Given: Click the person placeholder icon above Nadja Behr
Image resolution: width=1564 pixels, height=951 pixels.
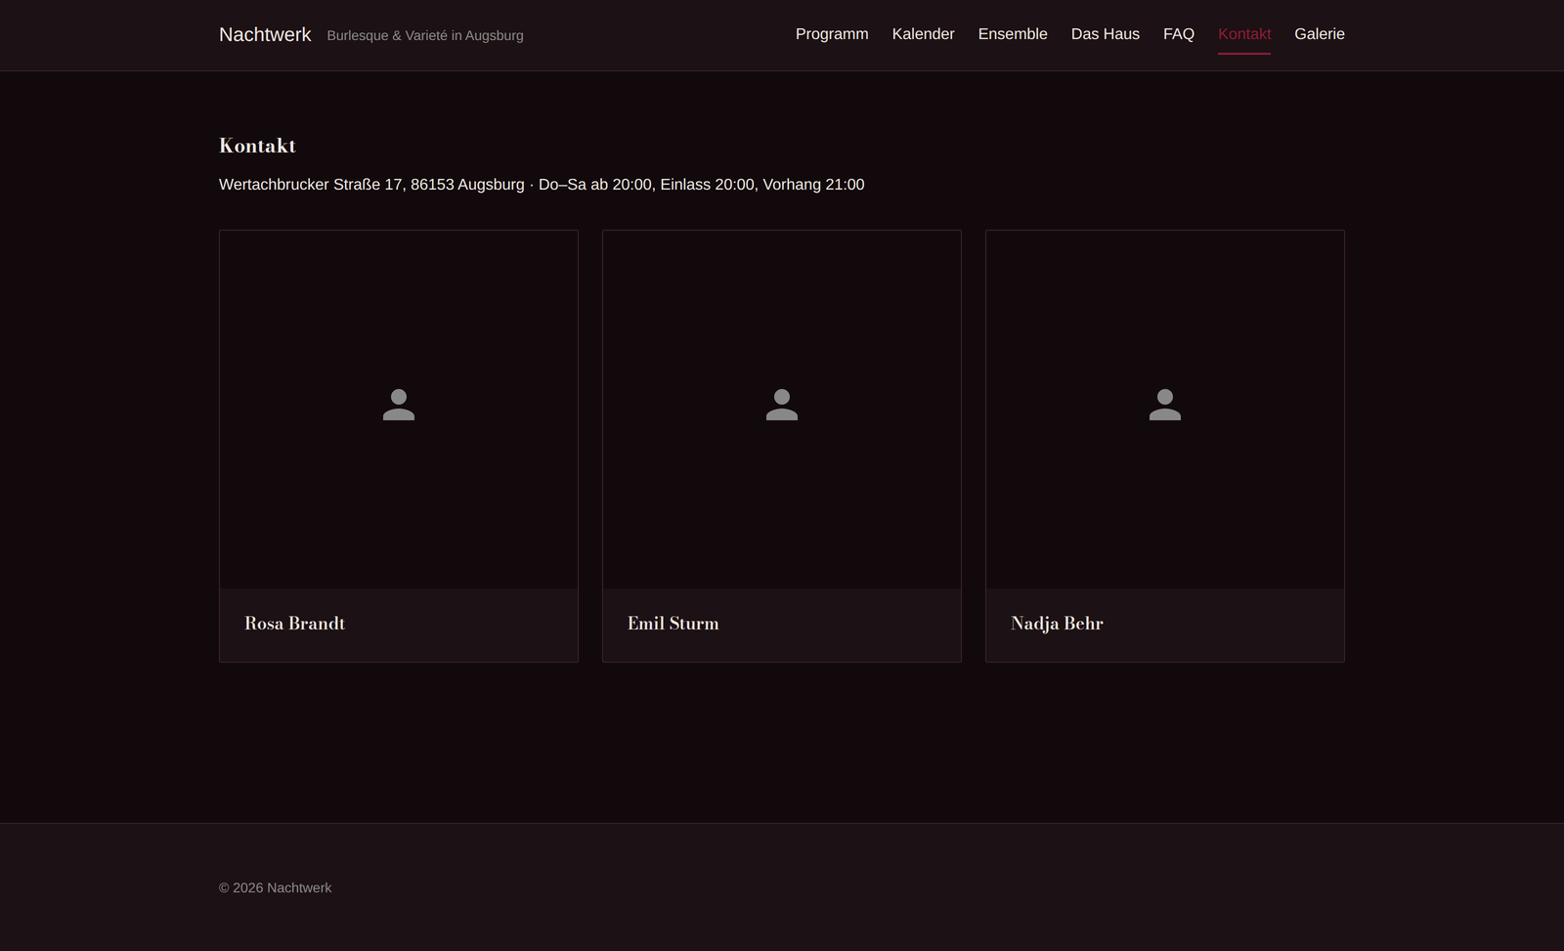Looking at the screenshot, I should point(1165,405).
